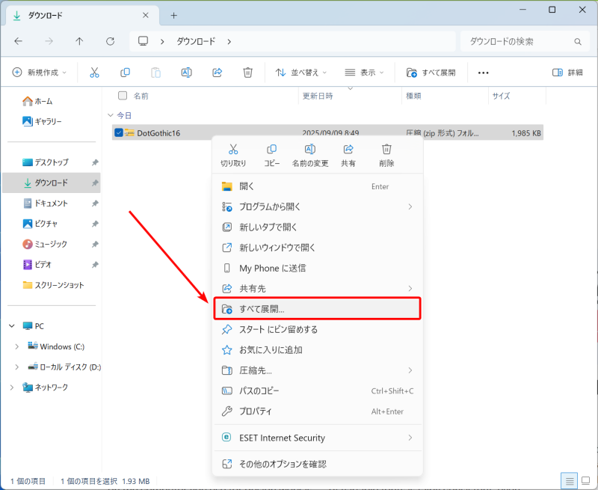Open the 表示 view dropdown
This screenshot has height=490, width=598.
(364, 73)
